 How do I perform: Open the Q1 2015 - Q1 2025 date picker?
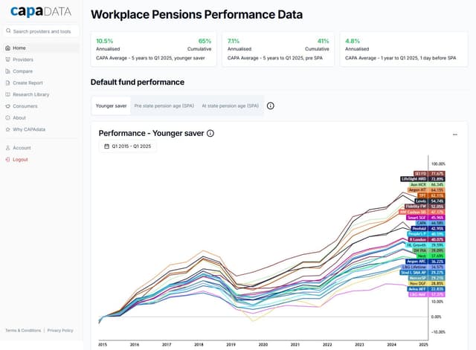[127, 146]
